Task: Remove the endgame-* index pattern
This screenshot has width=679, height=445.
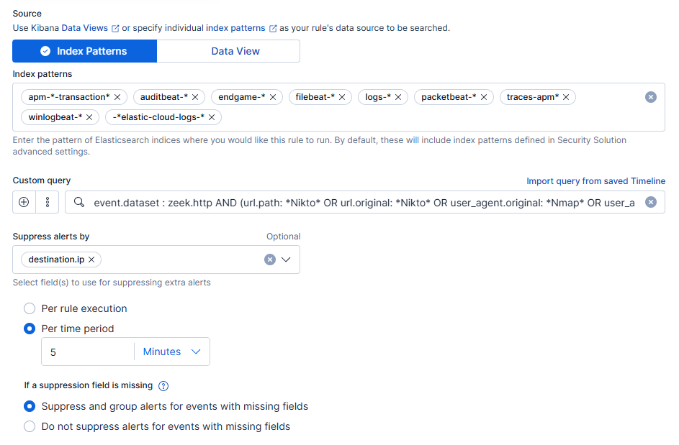Action: (273, 97)
